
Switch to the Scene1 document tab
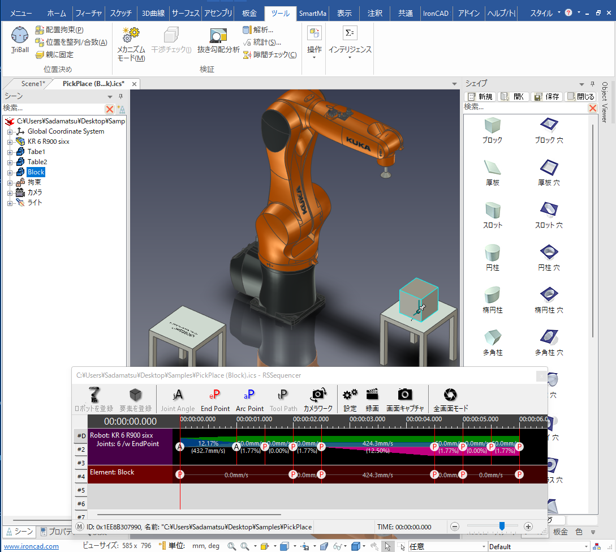pos(32,84)
